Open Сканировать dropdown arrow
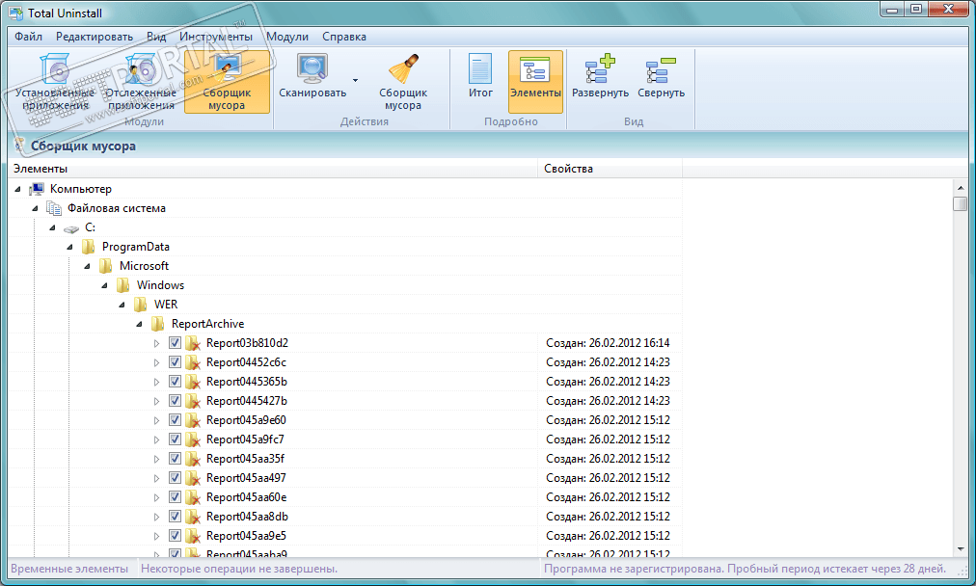The width and height of the screenshot is (976, 586). pos(356,80)
